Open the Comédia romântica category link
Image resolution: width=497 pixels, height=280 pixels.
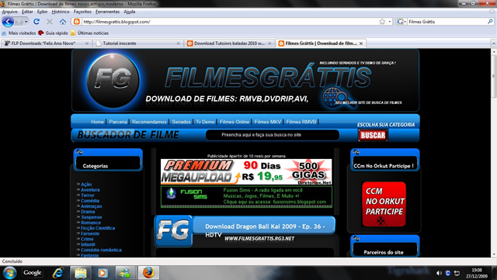[x=101, y=250]
